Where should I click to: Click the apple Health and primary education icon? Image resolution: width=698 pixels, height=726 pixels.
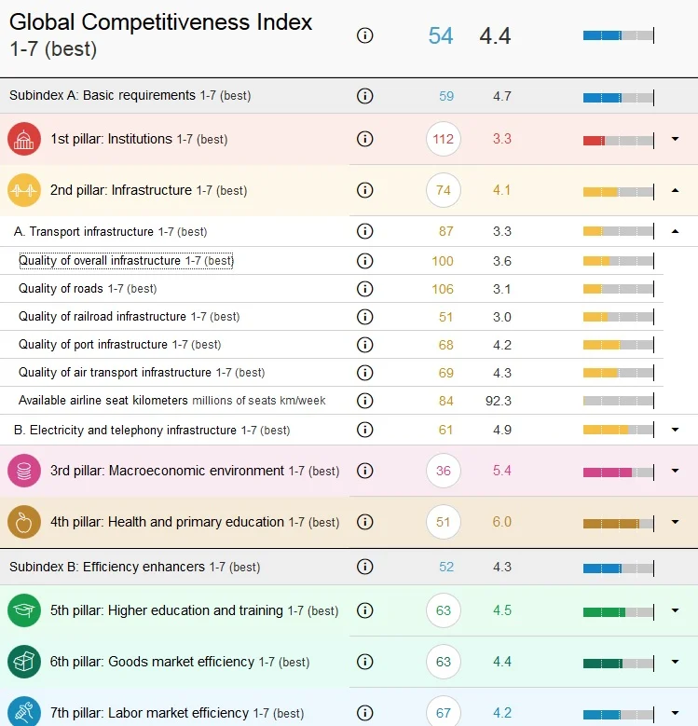[x=24, y=522]
